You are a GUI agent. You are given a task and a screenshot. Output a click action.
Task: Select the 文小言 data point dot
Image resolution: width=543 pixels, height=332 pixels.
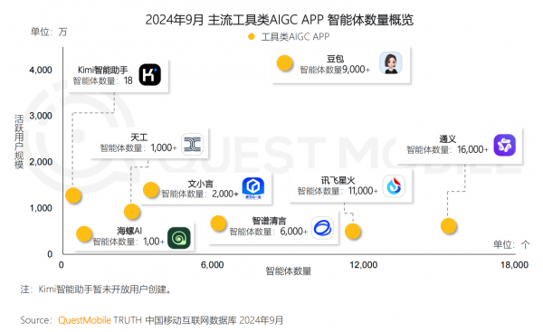point(151,190)
